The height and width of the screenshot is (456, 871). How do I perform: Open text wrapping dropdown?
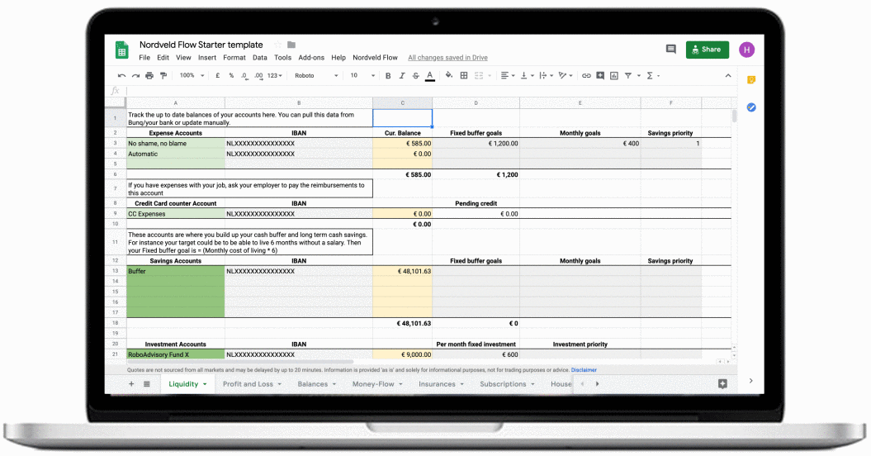tap(546, 76)
